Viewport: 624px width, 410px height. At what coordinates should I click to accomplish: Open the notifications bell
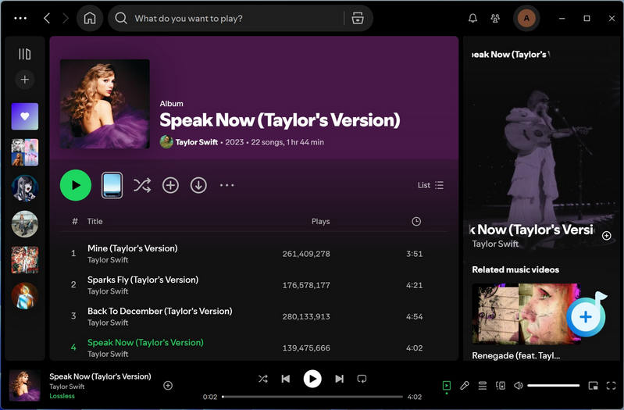pyautogui.click(x=472, y=18)
